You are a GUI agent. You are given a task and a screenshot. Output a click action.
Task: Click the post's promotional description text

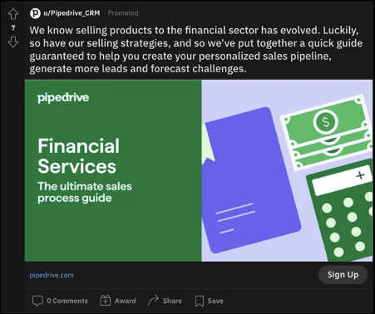[x=196, y=49]
